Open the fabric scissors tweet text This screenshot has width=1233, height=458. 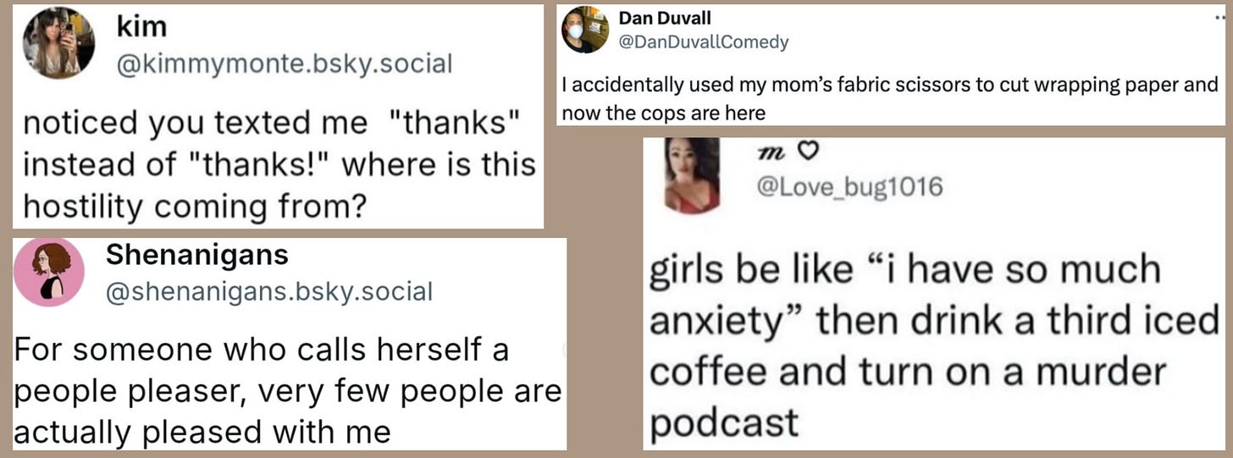890,98
